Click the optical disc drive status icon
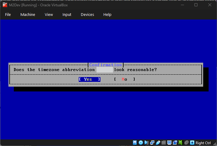Viewport: 217px width, 146px height. pos(141,143)
